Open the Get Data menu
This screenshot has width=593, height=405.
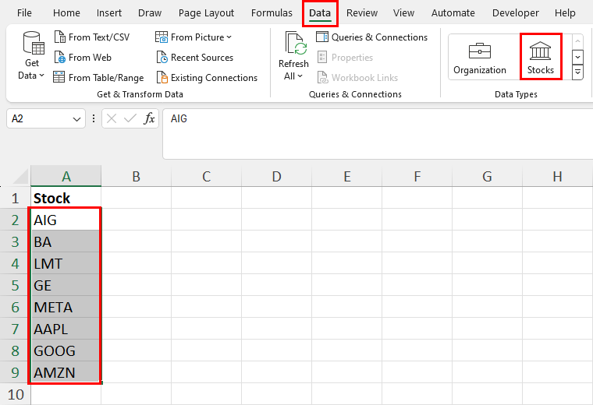[31, 56]
